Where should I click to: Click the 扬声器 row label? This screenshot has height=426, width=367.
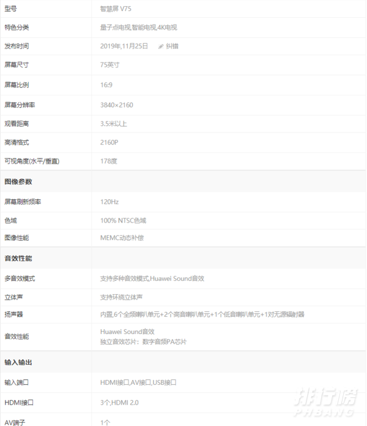click(13, 314)
